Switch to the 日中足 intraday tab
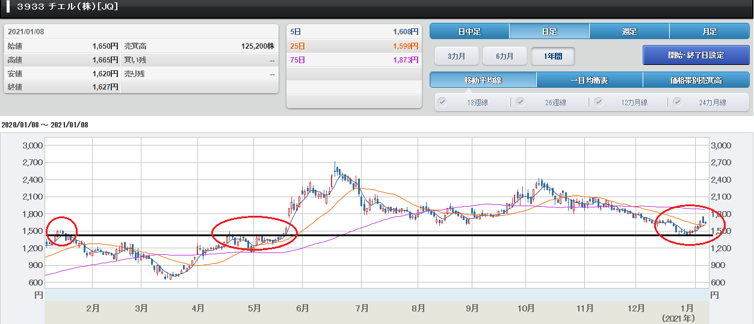Screen dimensions: 754x324 (x=469, y=31)
